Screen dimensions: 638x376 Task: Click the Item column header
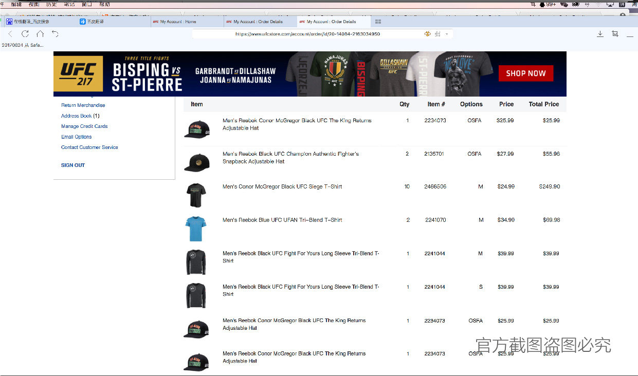(197, 104)
